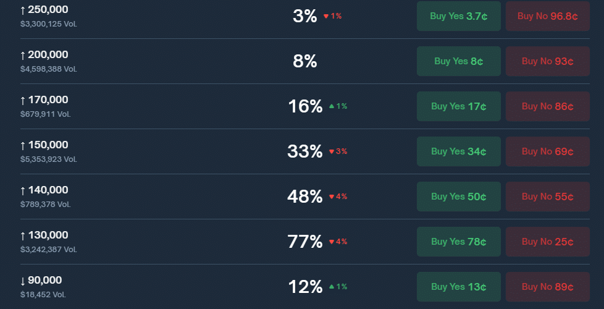This screenshot has height=309, width=604.
Task: Open the ↑ 250,000 market row title
Action: coord(44,10)
